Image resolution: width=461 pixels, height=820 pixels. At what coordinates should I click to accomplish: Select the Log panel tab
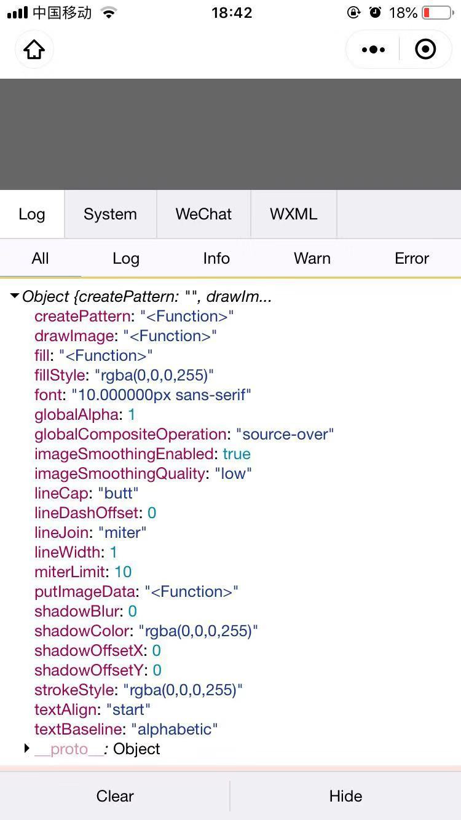coord(32,214)
